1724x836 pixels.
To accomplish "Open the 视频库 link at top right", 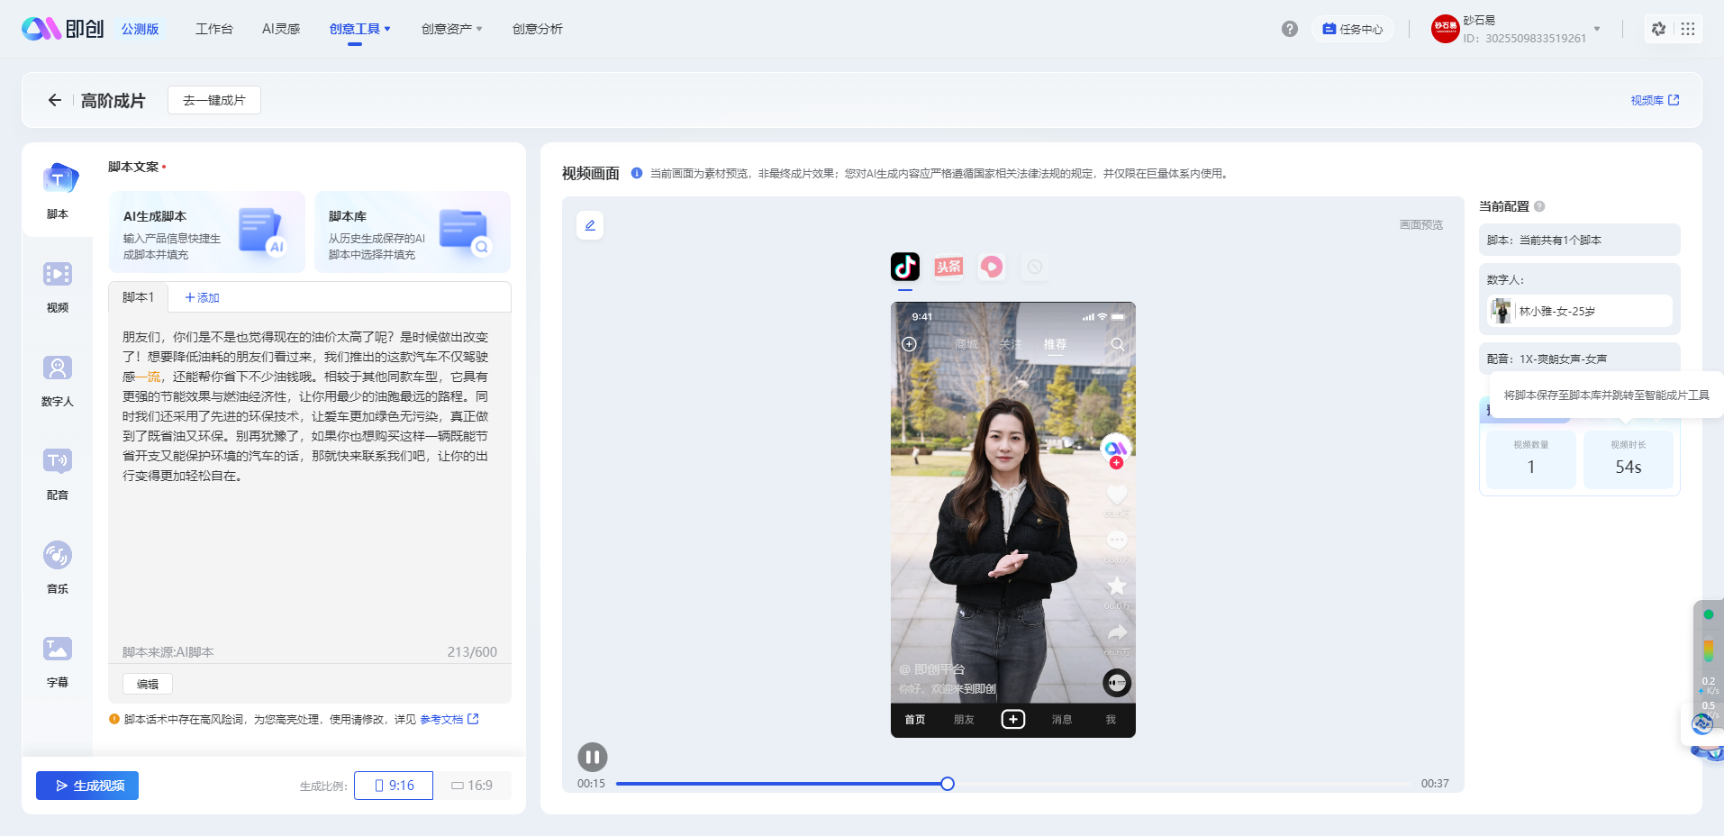I will tap(1655, 100).
